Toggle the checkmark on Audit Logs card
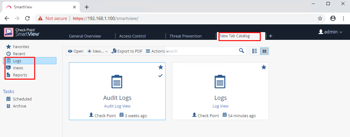 point(160,76)
